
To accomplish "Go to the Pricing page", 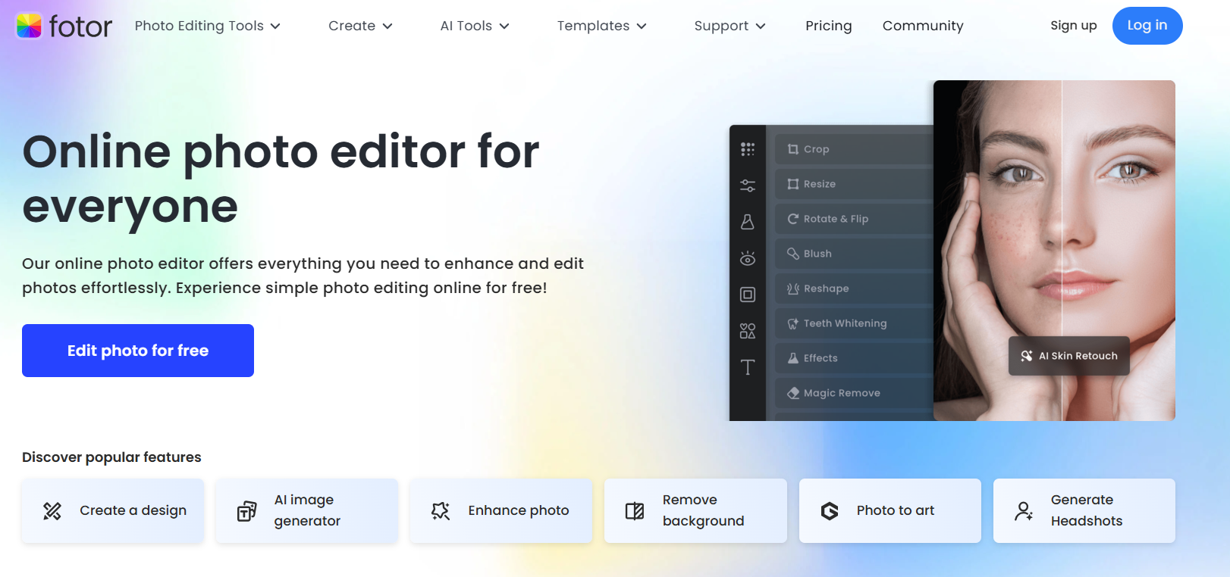I will tap(828, 26).
